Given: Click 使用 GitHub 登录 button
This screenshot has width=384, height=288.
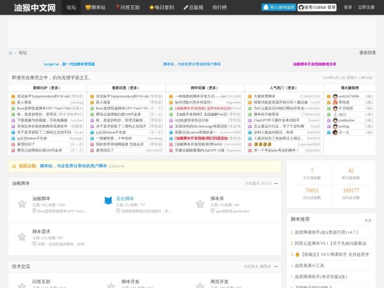Looking at the screenshot, I should [317, 7].
